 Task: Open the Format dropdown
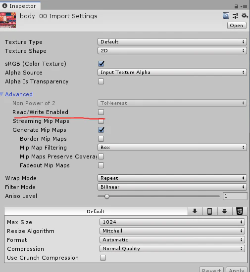(172, 240)
